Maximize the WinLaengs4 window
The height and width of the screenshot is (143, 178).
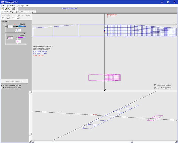pyautogui.click(x=168, y=2)
